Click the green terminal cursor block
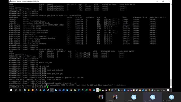Image resolution: width=181 pixels, height=102 pixels. tap(47, 87)
